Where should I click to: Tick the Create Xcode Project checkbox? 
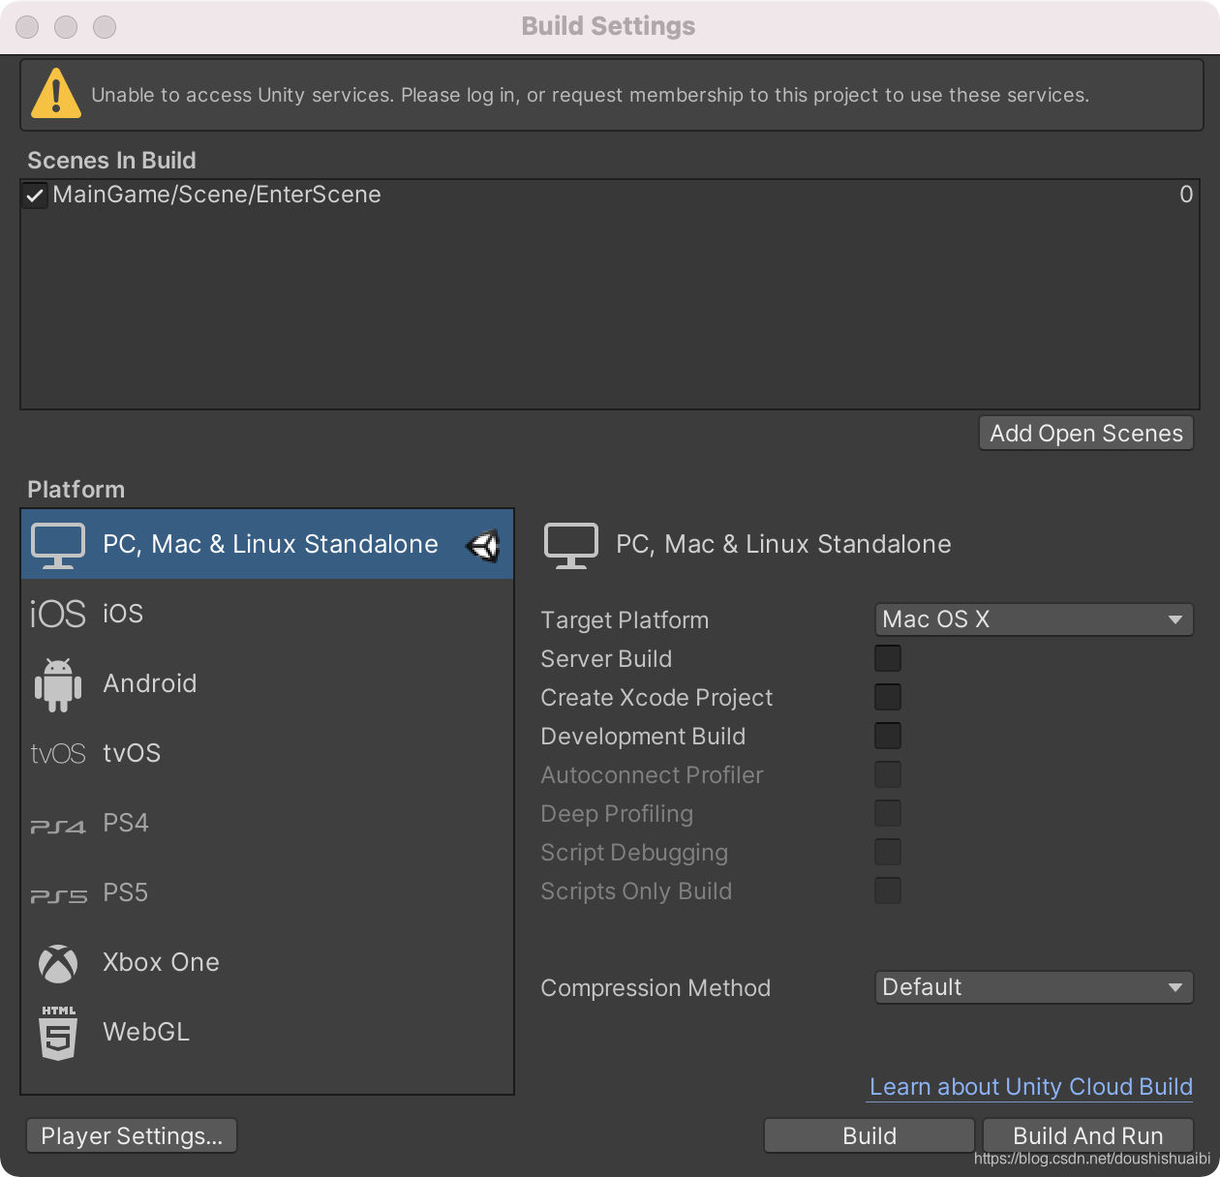pos(888,697)
